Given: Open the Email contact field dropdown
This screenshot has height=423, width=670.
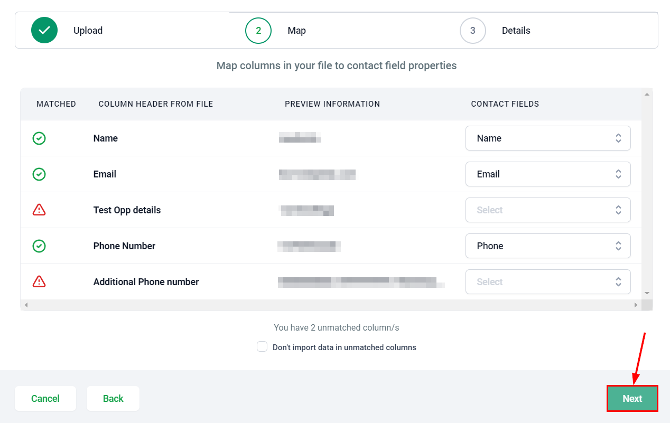Looking at the screenshot, I should pos(547,174).
